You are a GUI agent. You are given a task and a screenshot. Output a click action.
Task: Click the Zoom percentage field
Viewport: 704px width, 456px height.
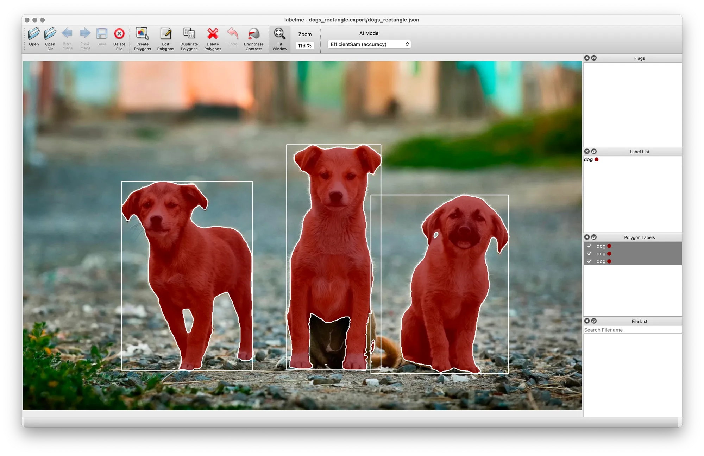tap(304, 45)
